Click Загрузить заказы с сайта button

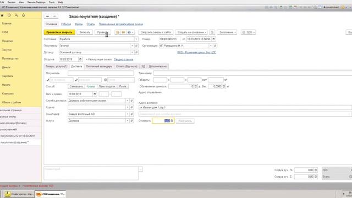[x=156, y=32]
